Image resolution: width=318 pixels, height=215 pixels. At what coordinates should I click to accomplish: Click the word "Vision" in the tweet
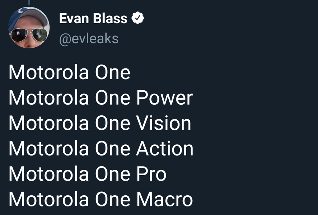point(163,123)
